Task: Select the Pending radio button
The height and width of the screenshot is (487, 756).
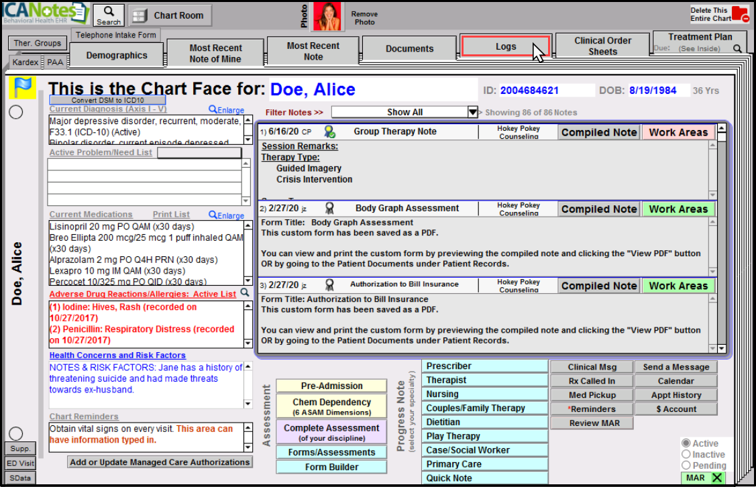Action: tap(686, 466)
